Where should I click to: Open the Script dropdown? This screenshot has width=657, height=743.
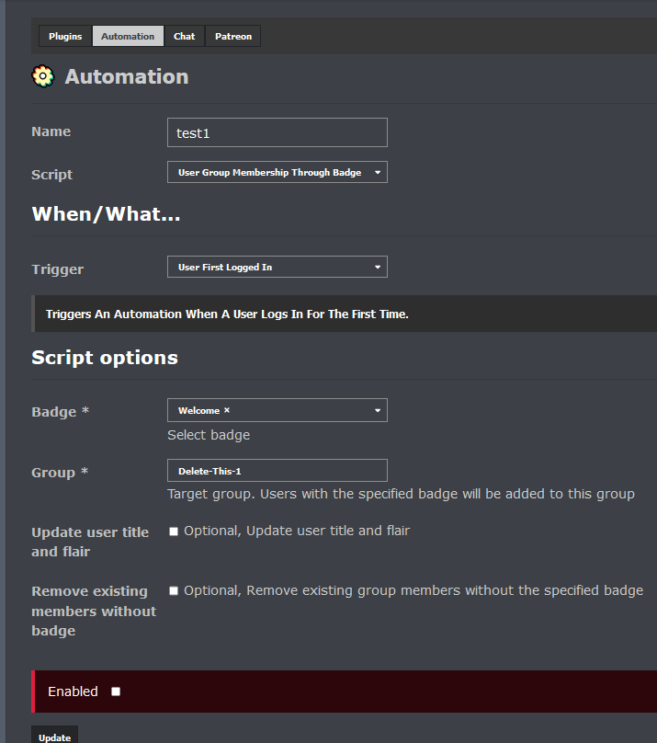click(x=278, y=172)
